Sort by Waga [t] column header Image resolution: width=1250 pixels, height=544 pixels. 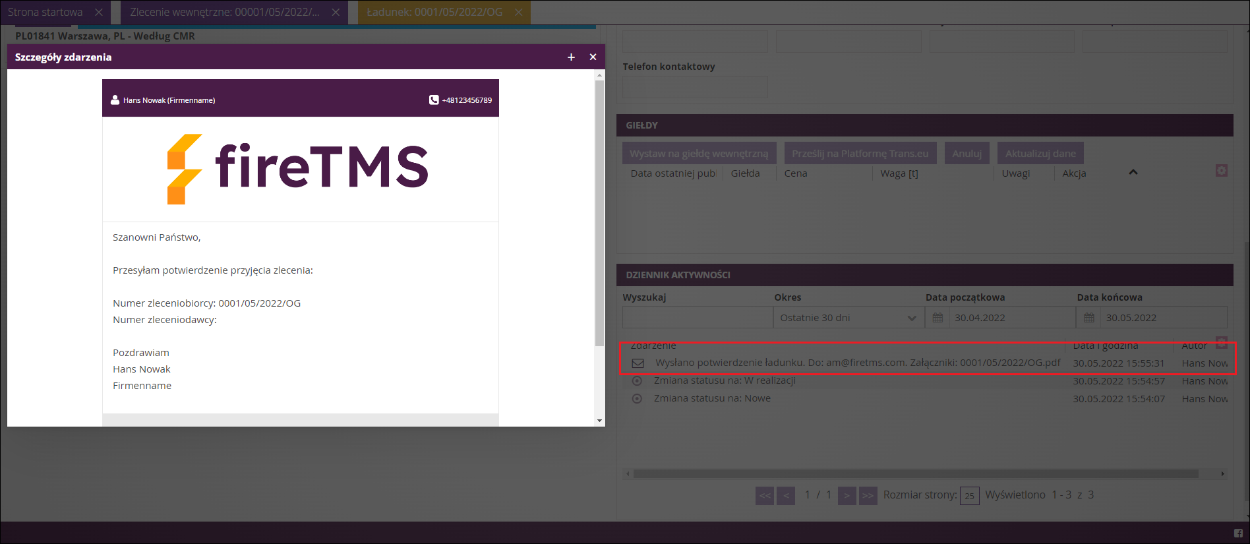[x=899, y=173]
